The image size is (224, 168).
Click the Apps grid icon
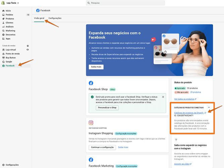click(3, 39)
